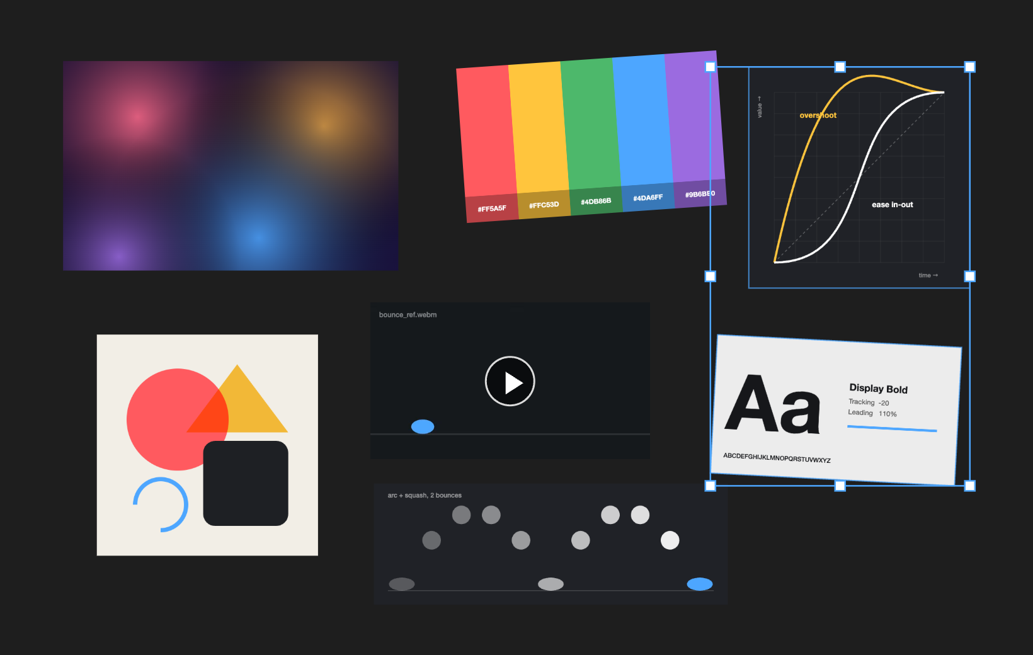Image resolution: width=1033 pixels, height=655 pixels.
Task: Click the bottom-middle selection handle
Action: click(840, 486)
